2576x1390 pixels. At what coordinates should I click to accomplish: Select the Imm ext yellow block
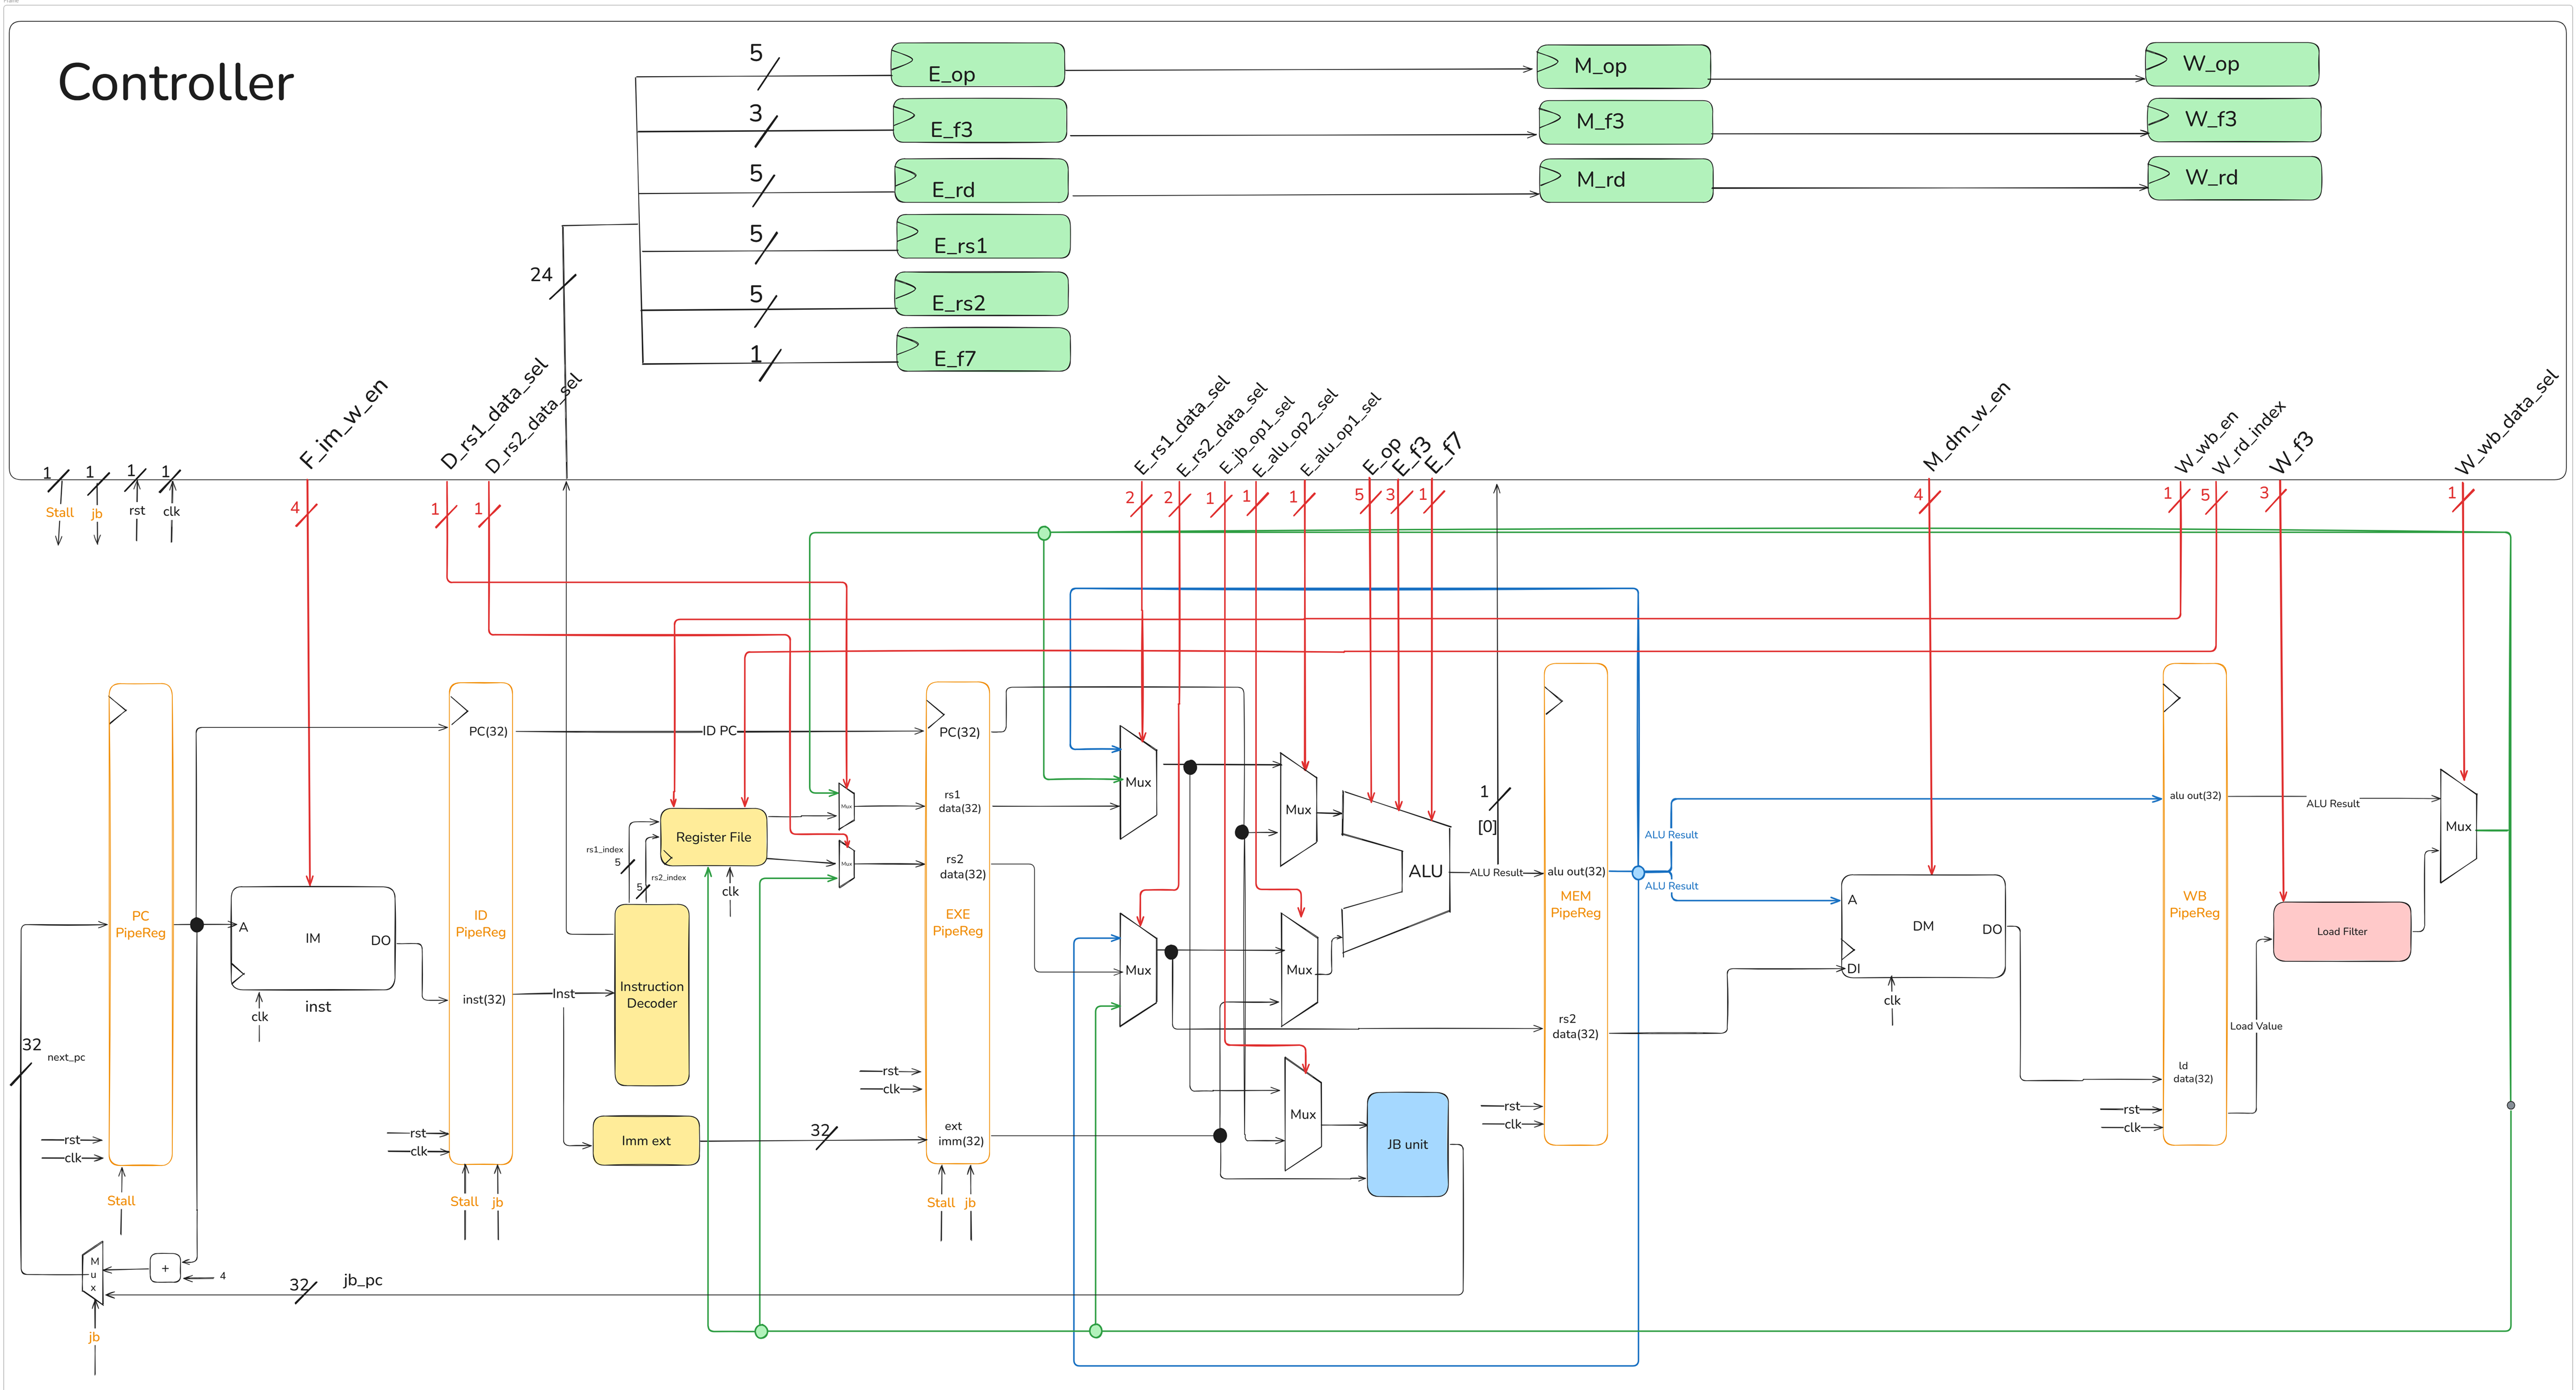click(x=646, y=1141)
